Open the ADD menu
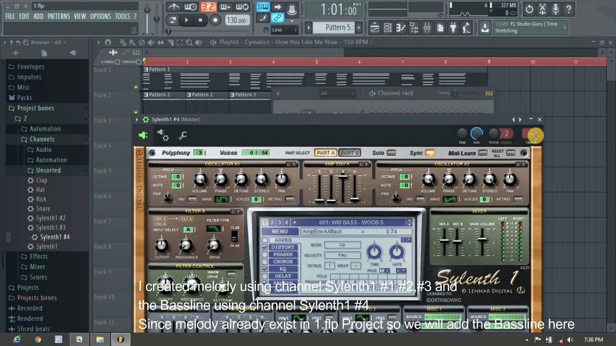This screenshot has height=346, width=616. [x=38, y=16]
